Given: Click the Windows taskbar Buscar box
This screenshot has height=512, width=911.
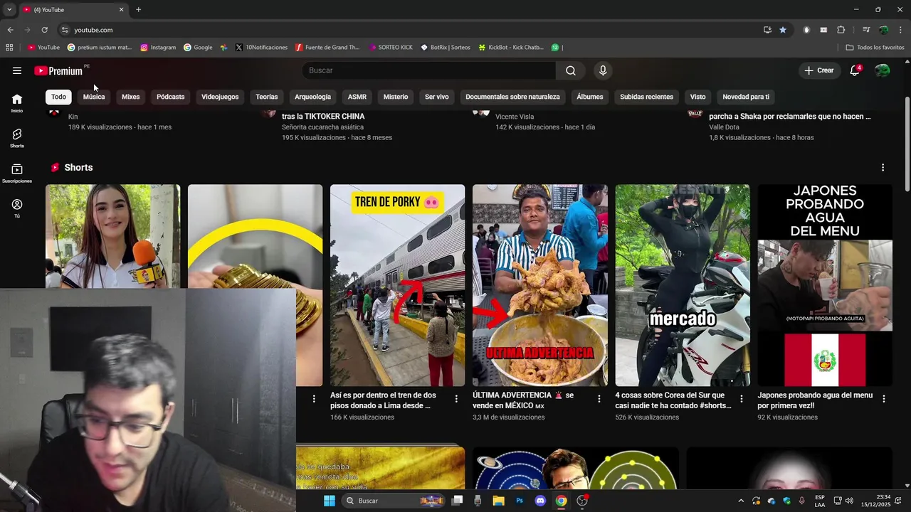Looking at the screenshot, I should [x=394, y=501].
